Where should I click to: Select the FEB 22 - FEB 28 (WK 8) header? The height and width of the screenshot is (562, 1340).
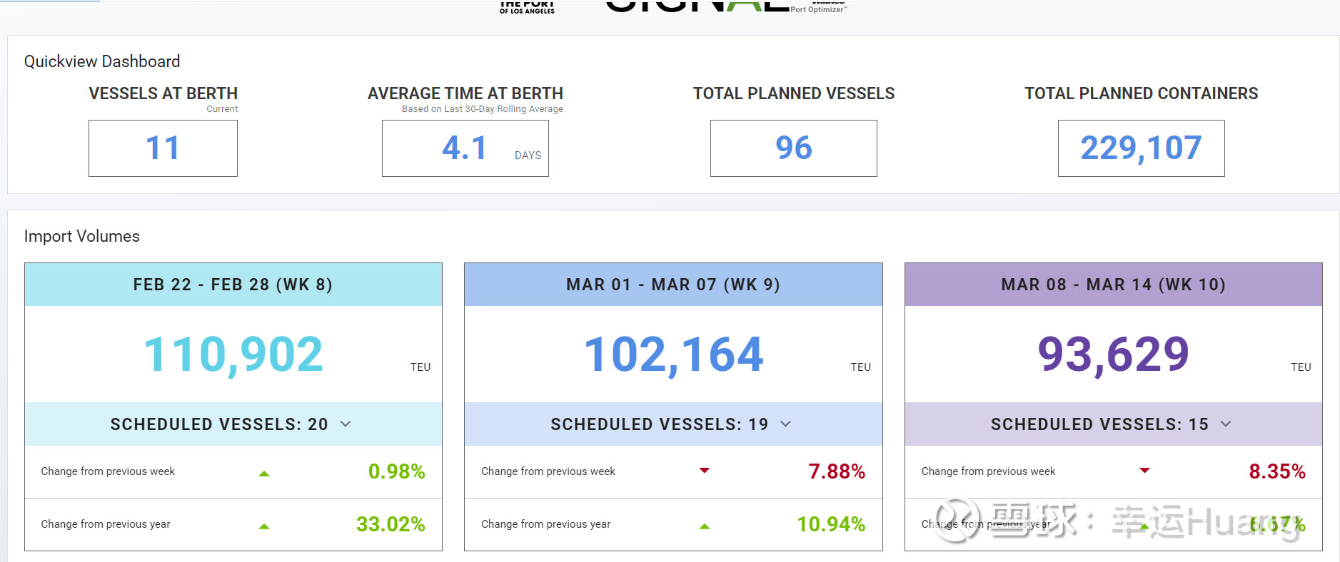point(233,285)
